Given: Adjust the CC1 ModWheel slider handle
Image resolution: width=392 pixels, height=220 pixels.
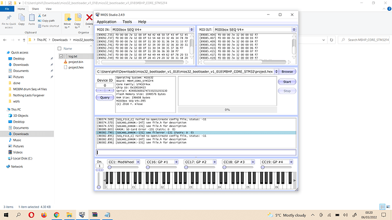Looking at the screenshot, I should click(x=110, y=167).
